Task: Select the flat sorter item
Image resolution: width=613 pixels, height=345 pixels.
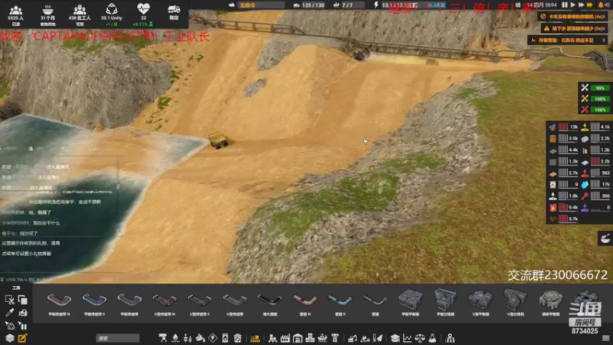Action: 445,302
